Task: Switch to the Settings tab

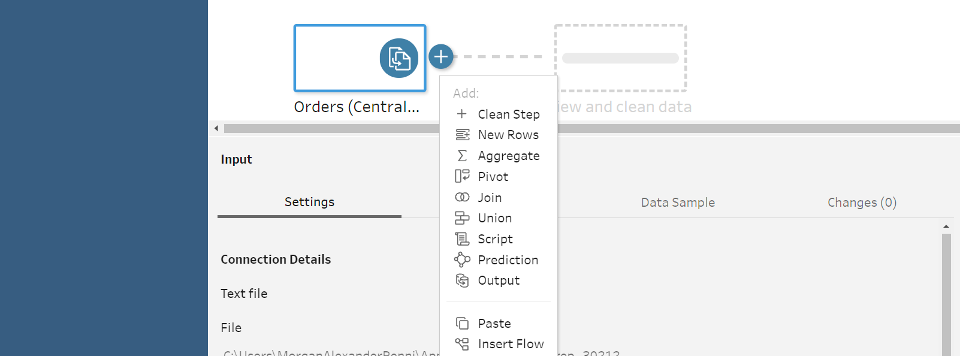Action: (x=309, y=202)
